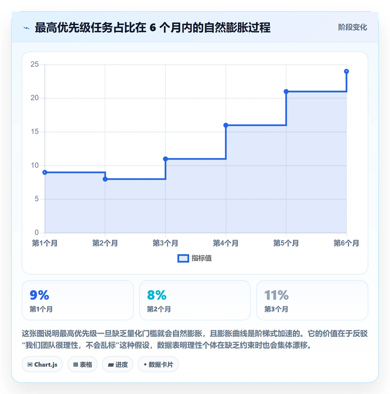
Task: Open the 8% 第2个月 stat card
Action: [x=195, y=300]
